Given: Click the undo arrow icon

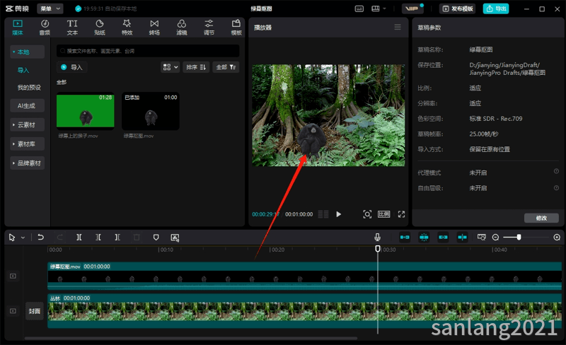Looking at the screenshot, I should [x=40, y=237].
